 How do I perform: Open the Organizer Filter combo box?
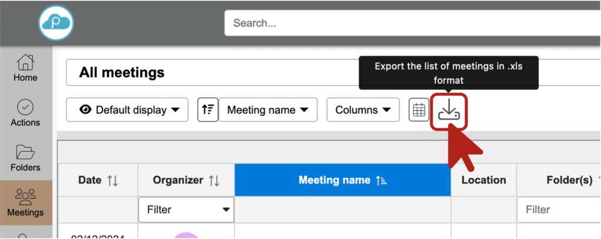tap(186, 209)
